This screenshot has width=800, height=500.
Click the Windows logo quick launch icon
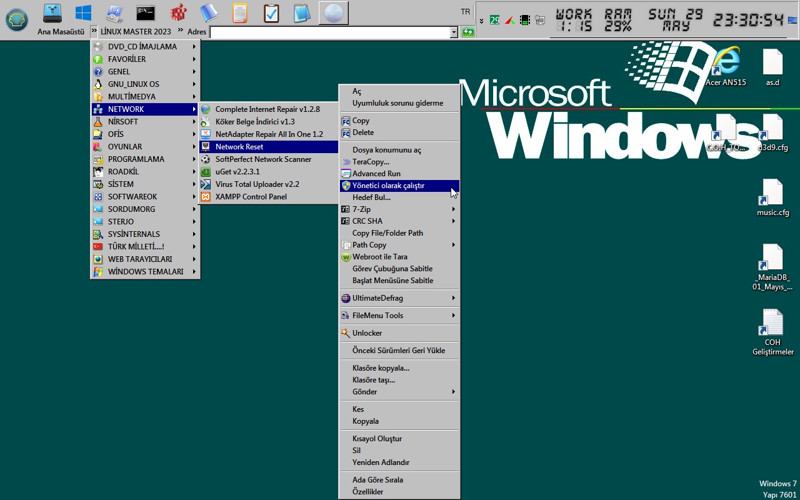click(x=83, y=12)
